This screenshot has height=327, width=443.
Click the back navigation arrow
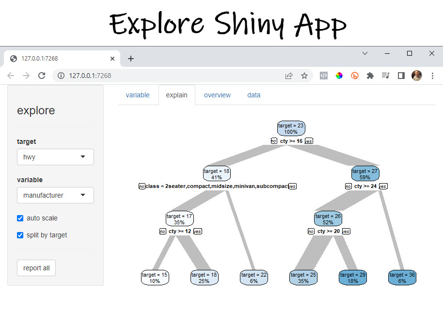[x=11, y=76]
